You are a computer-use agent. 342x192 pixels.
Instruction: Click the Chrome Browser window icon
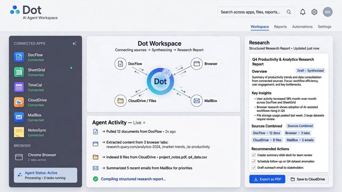coord(19,157)
